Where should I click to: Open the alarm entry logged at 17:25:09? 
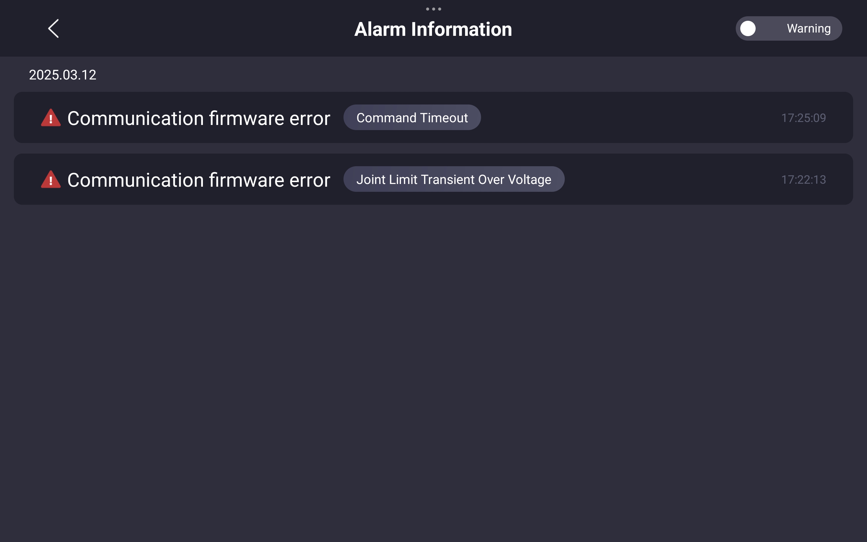433,117
